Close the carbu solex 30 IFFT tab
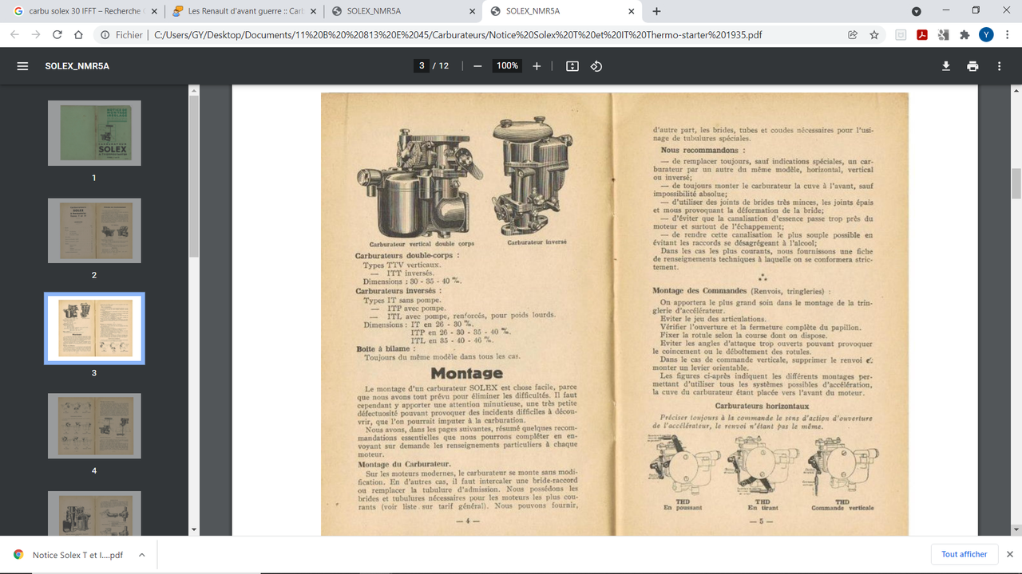Screen dimensions: 1022x574 153,11
